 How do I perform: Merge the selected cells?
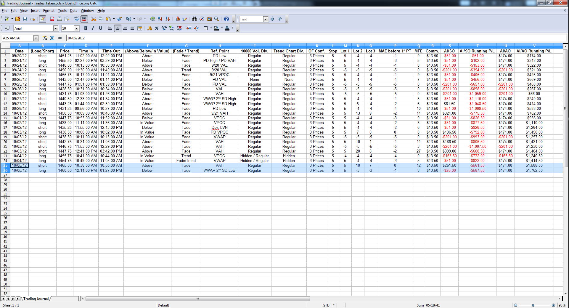[140, 28]
